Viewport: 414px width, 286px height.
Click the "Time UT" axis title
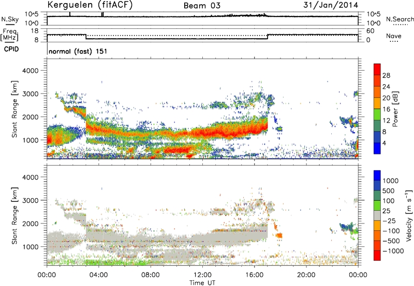(202, 283)
